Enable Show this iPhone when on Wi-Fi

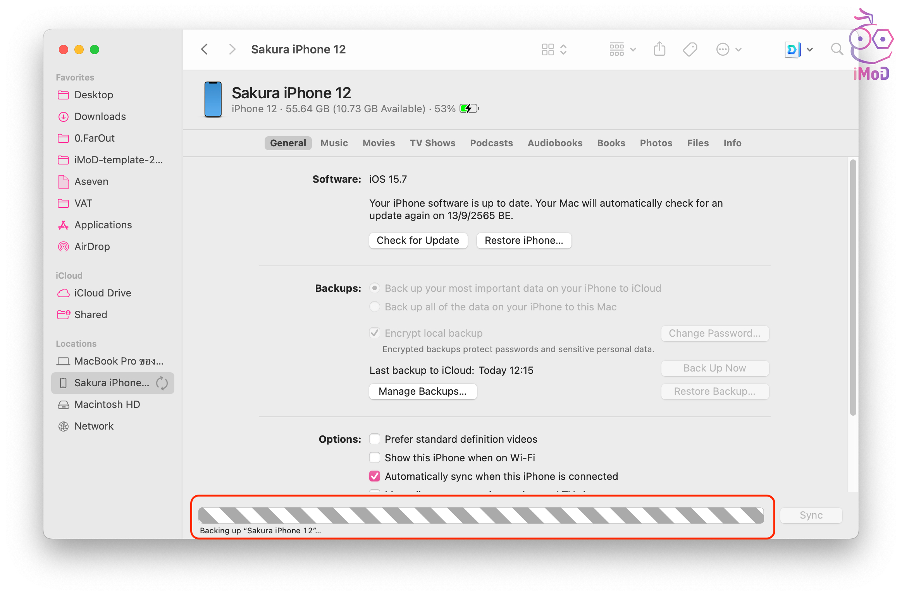375,458
